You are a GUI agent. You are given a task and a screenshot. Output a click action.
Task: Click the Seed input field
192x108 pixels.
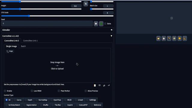[47, 23]
